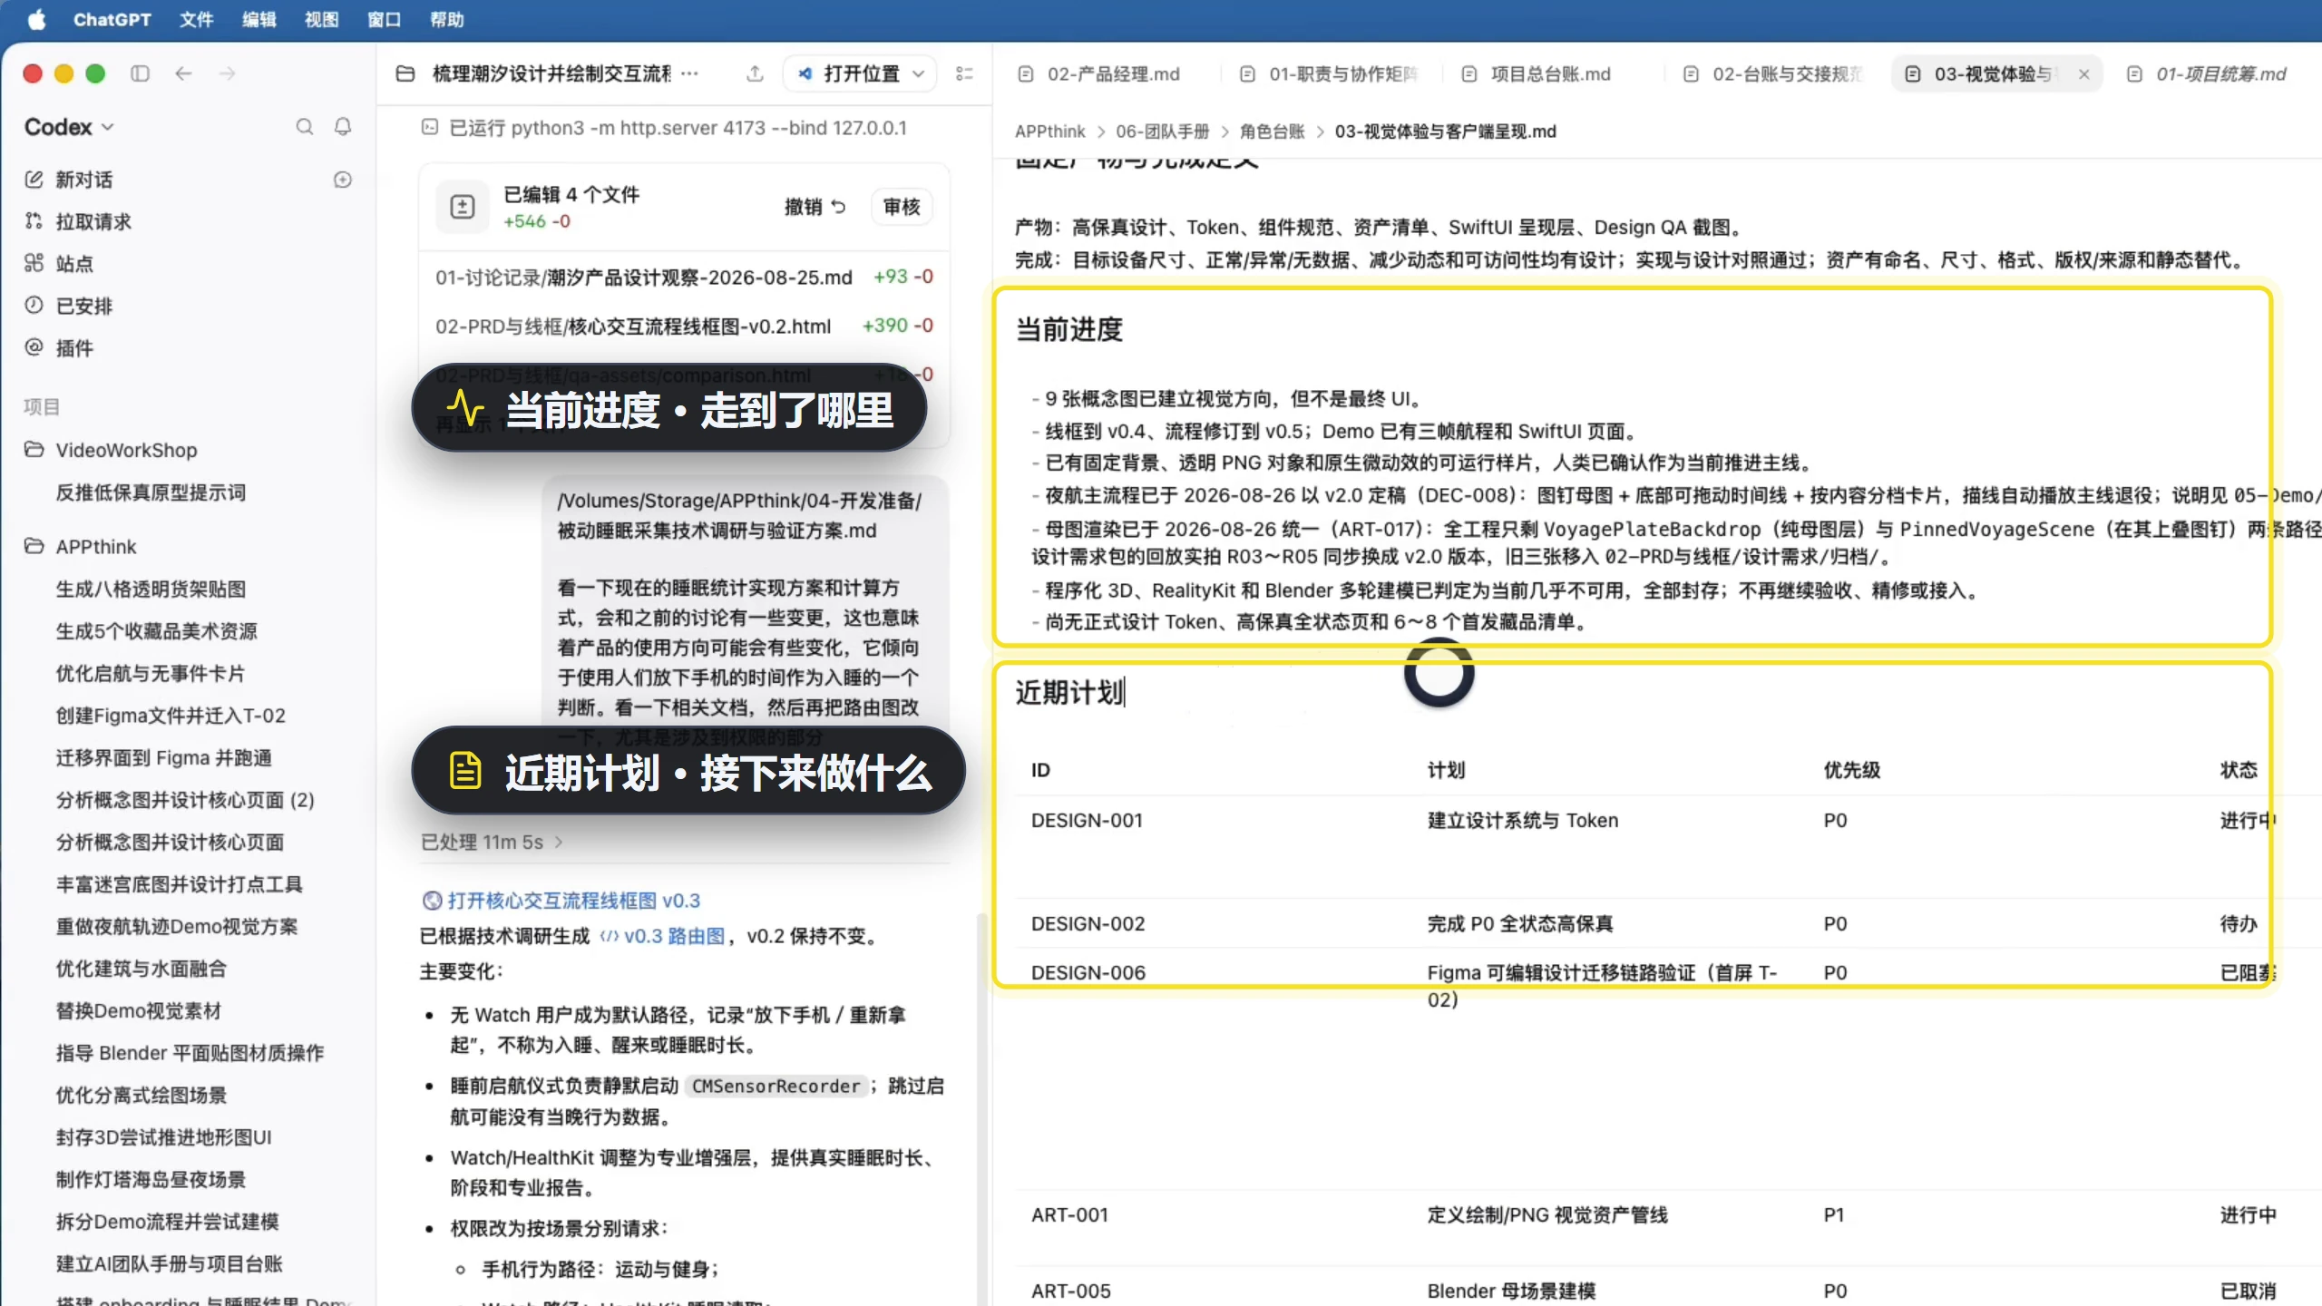Open chat 反推低保真原型提示词
Viewport: 2322px width, 1306px height.
[x=151, y=492]
